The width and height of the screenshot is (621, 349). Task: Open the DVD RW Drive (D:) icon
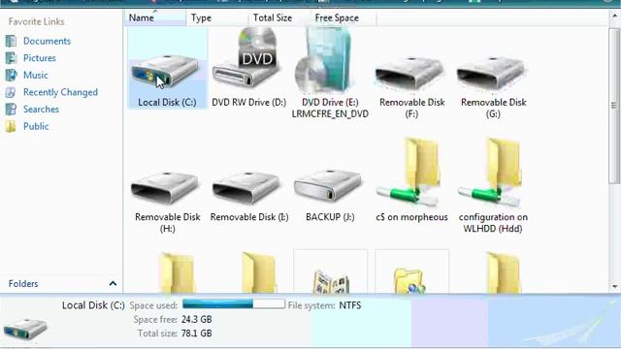click(247, 58)
